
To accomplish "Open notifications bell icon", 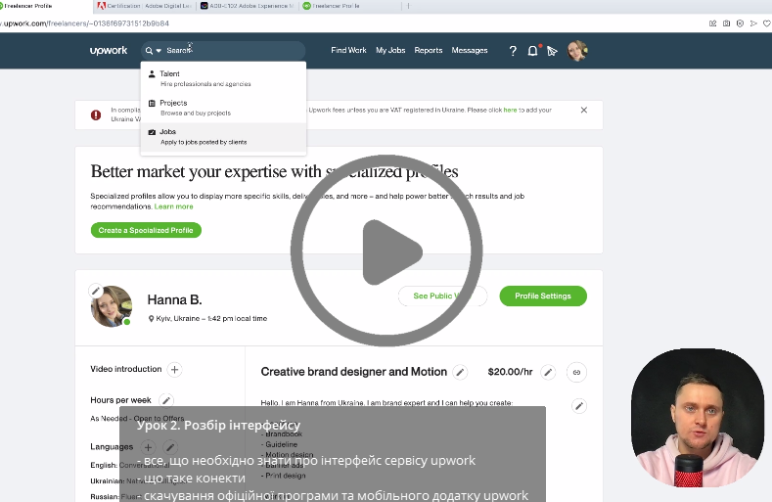I will [532, 51].
